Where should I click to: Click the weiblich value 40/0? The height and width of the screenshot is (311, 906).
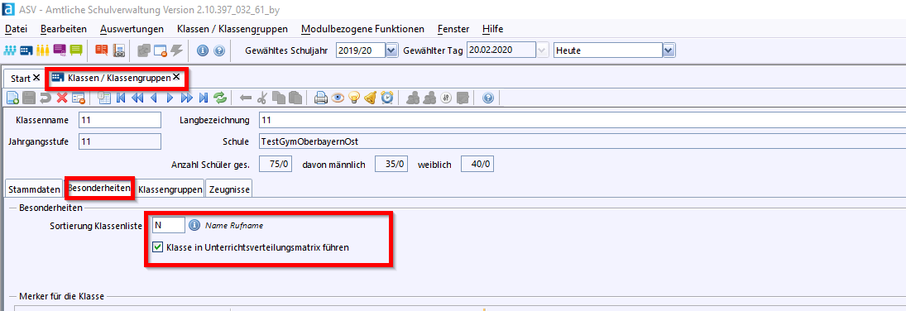tap(477, 164)
